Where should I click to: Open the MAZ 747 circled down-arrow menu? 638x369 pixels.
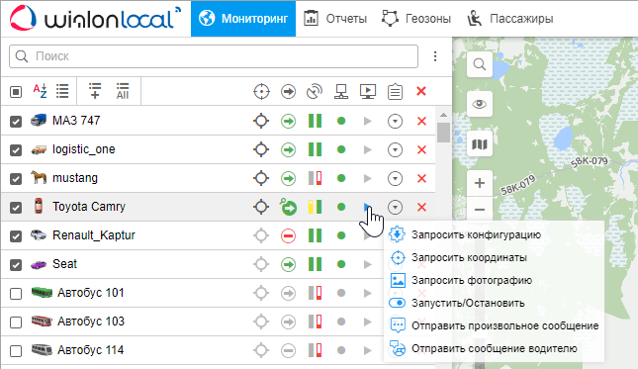click(395, 121)
